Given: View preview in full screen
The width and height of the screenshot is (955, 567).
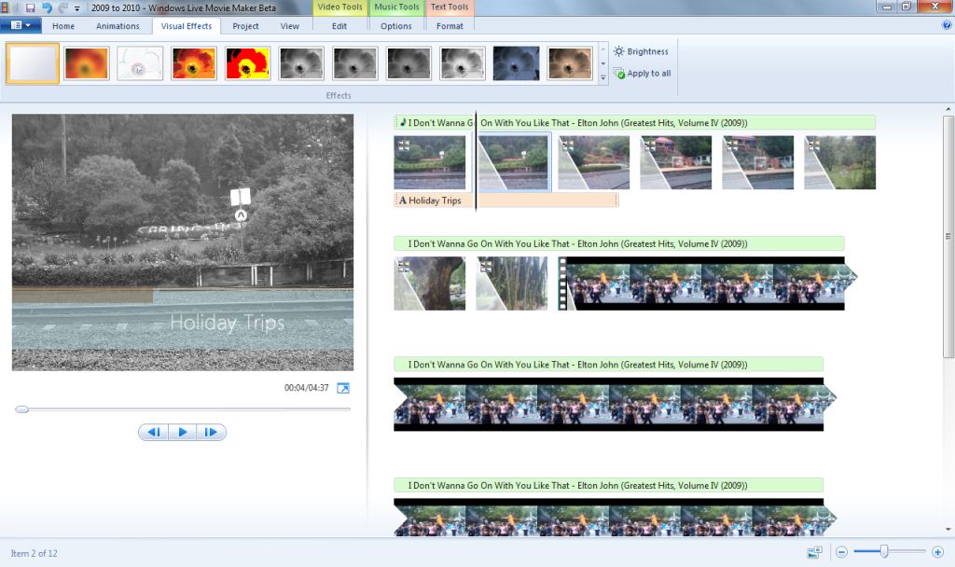Looking at the screenshot, I should pyautogui.click(x=343, y=388).
